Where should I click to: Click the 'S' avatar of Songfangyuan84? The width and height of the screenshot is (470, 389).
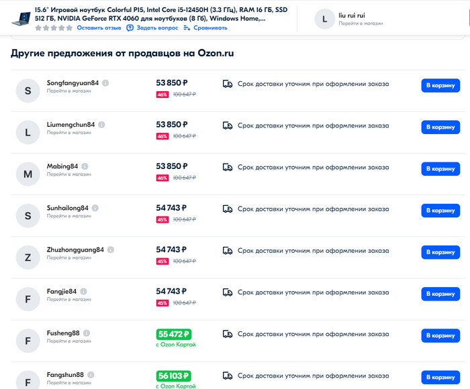click(28, 91)
